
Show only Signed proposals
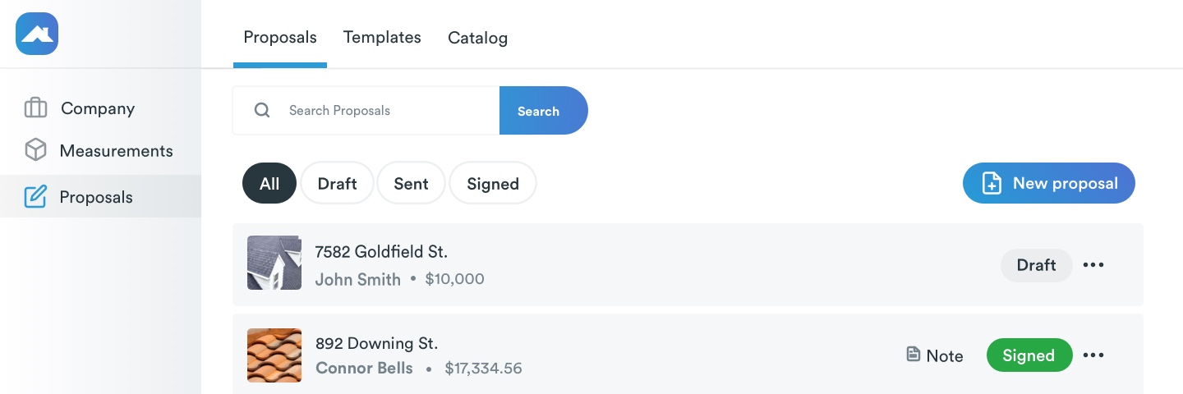coord(493,184)
